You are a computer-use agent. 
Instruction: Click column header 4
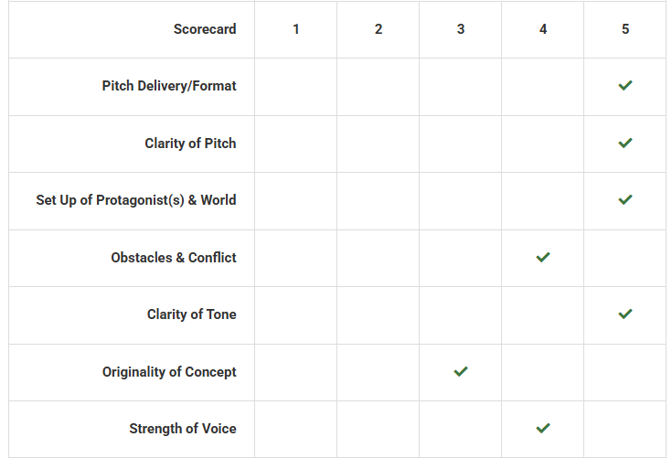(543, 29)
